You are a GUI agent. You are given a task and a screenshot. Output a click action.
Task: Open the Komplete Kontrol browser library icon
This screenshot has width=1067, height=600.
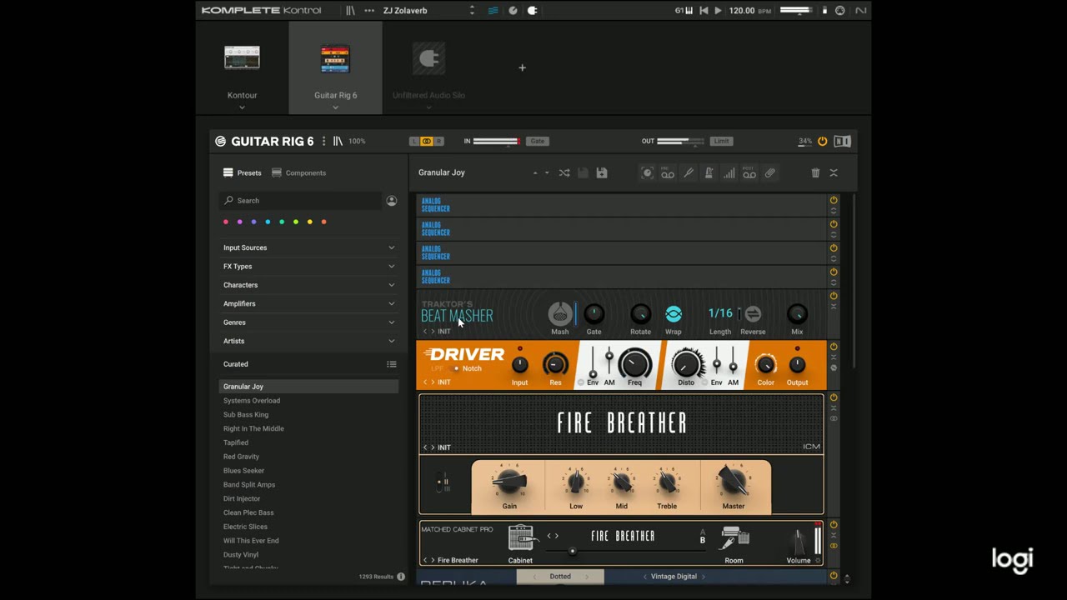pyautogui.click(x=350, y=11)
